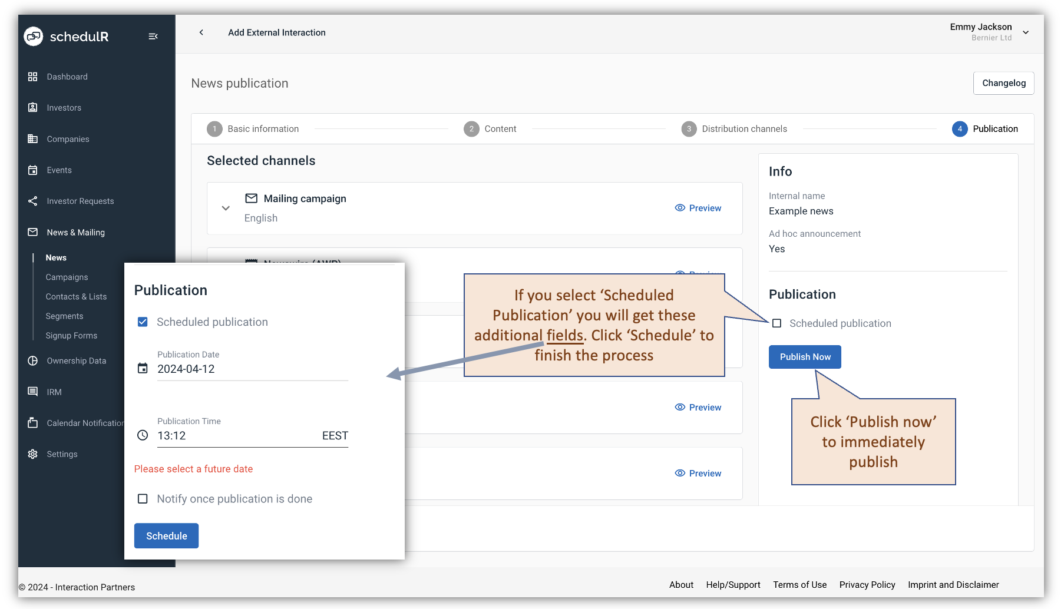
Task: Click the Dashboard grid icon in sidebar
Action: 33,77
